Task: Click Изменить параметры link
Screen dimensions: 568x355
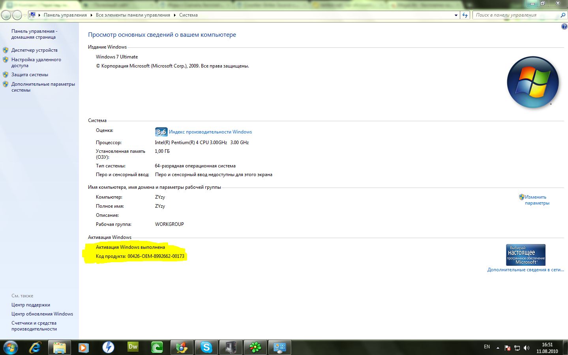Action: [537, 200]
